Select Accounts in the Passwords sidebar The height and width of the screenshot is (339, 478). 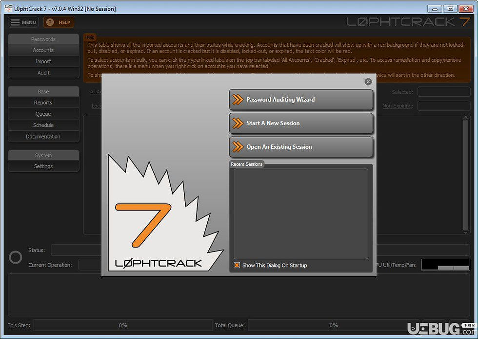[x=43, y=50]
